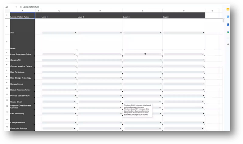Click the 'Storage Format' label
This screenshot has width=243, height=144.
point(17,84)
